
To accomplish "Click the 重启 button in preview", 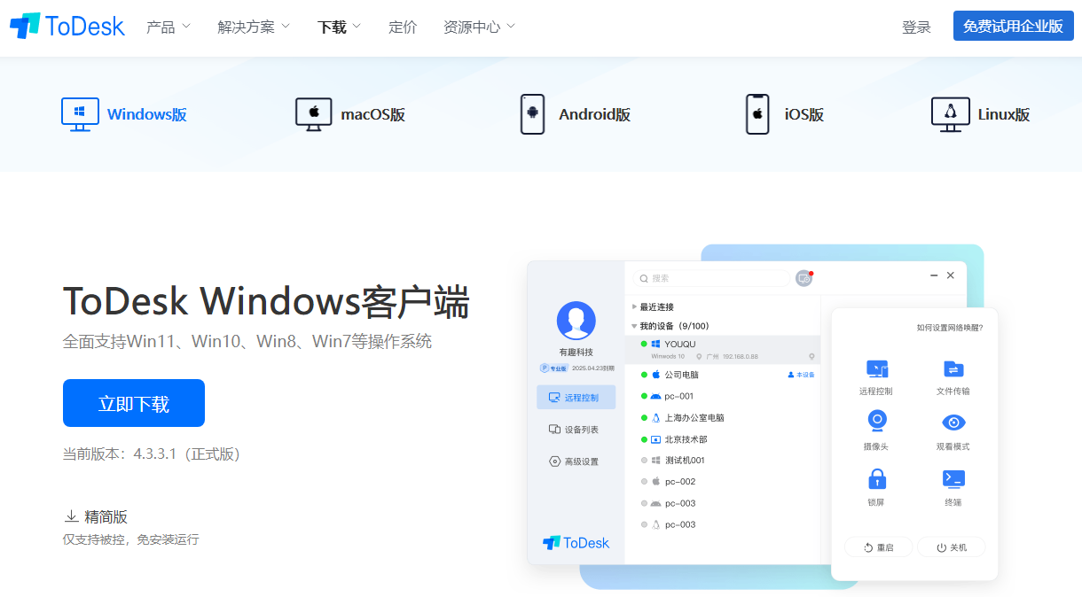I will point(879,547).
